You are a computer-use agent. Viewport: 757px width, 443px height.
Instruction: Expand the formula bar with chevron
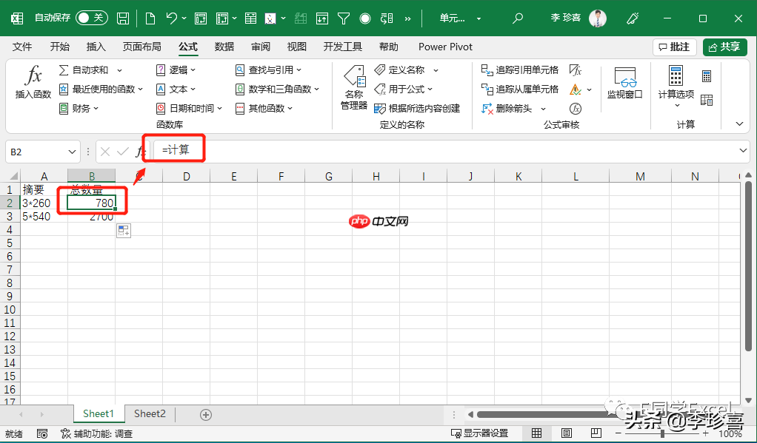(744, 151)
